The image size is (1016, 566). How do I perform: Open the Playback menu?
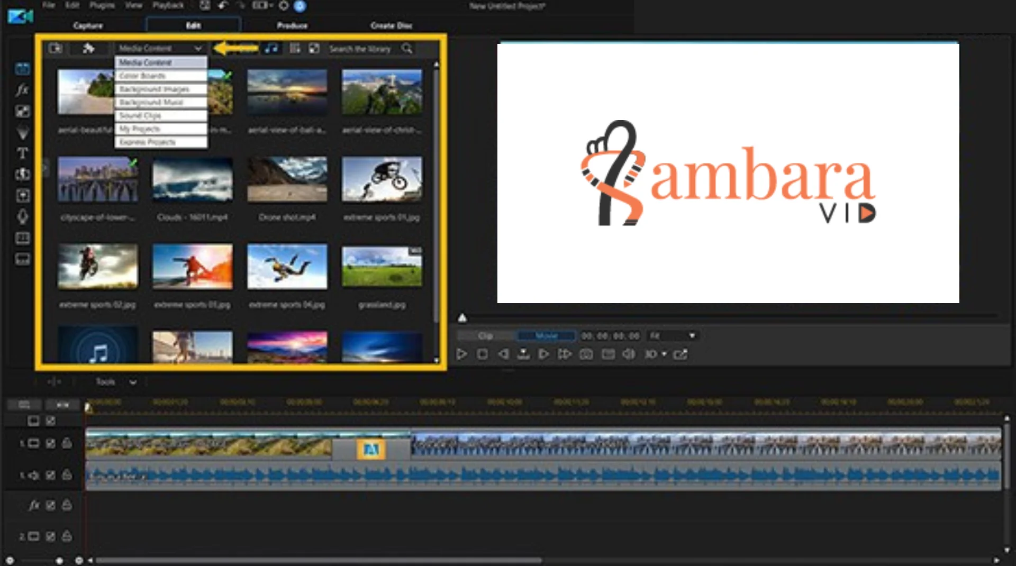point(168,5)
